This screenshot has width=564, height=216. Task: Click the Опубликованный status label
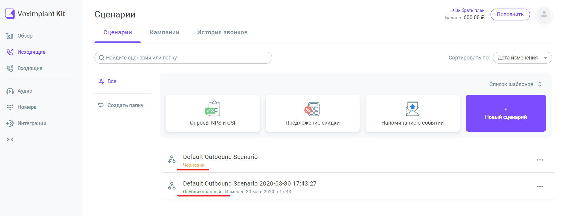[x=202, y=192]
